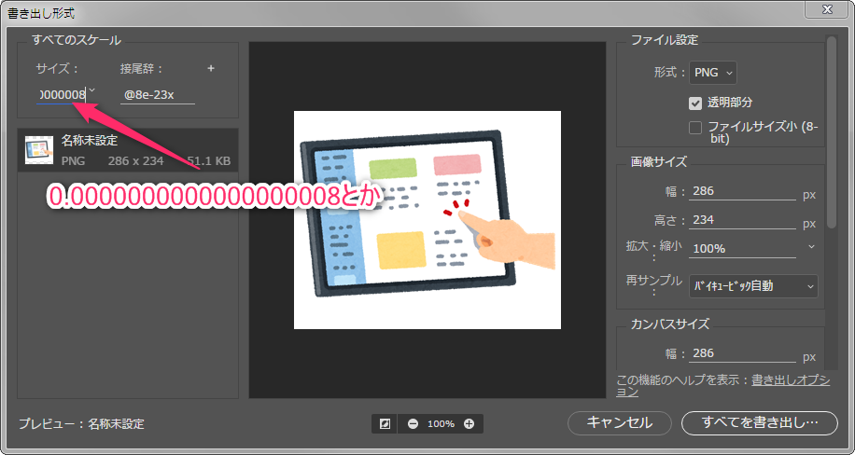Open the 形式 PNG format dropdown
The image size is (855, 455).
tap(713, 72)
